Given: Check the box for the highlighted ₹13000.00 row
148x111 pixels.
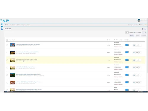Looking at the screenshot, I should [7, 60].
